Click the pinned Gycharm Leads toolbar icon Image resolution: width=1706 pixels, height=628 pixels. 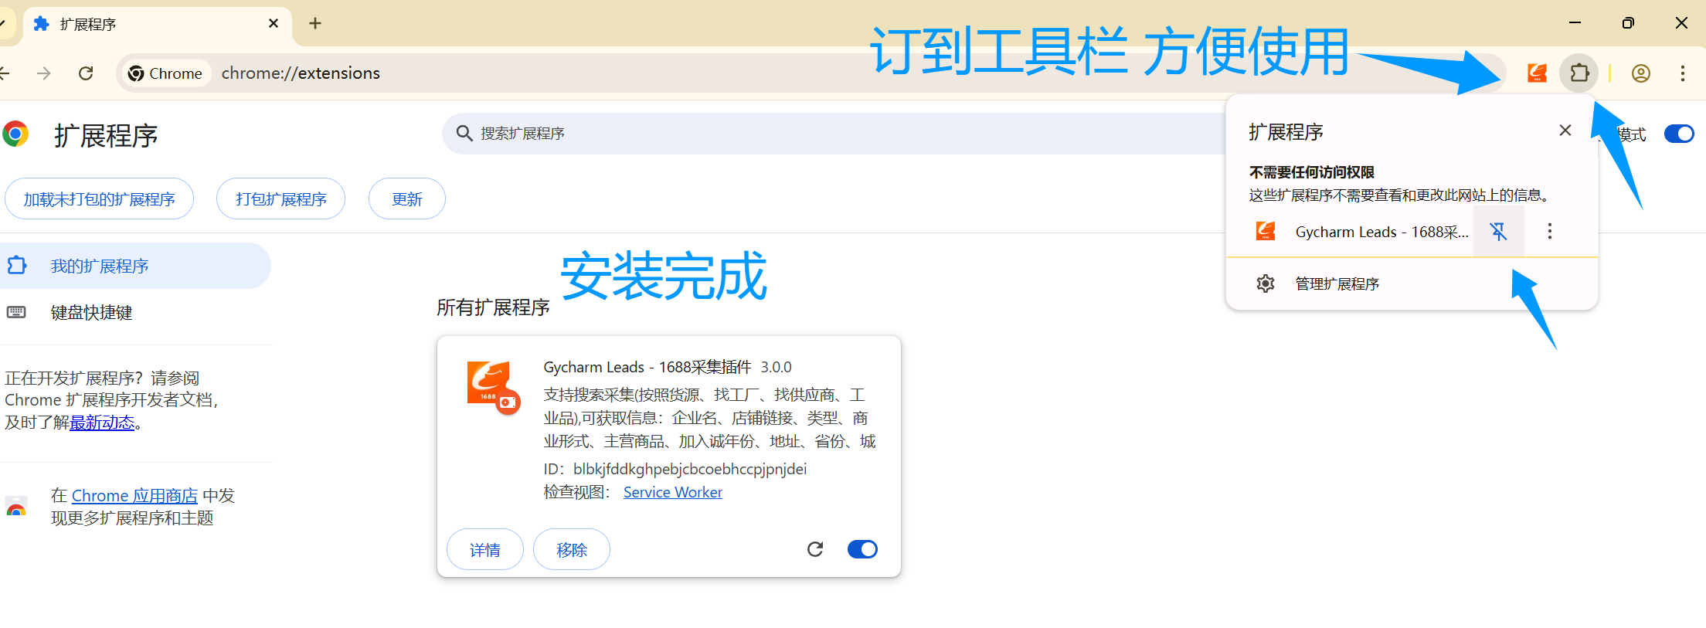(x=1537, y=73)
